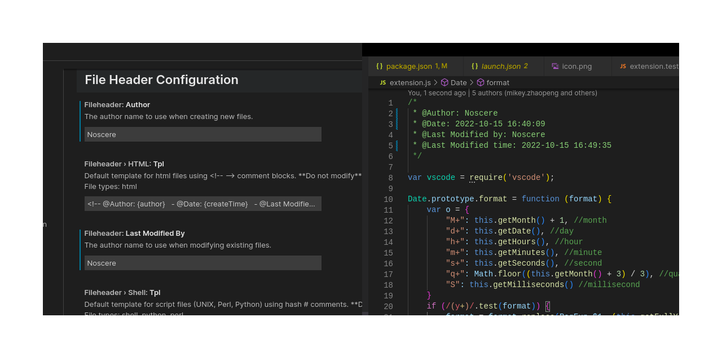Switch to the package.json tab

[x=411, y=66]
